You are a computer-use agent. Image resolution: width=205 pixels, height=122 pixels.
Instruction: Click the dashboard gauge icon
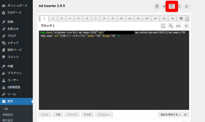pos(4,6)
